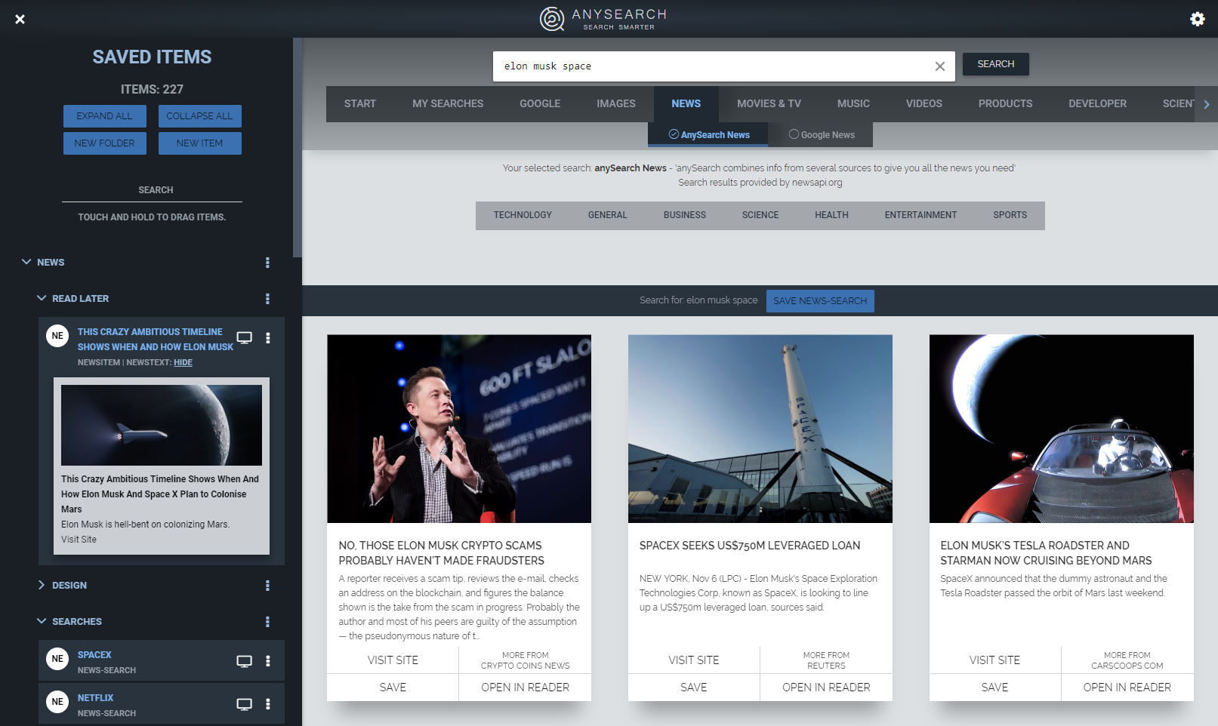1218x726 pixels.
Task: Open the VIDEOS tab
Action: 924,104
